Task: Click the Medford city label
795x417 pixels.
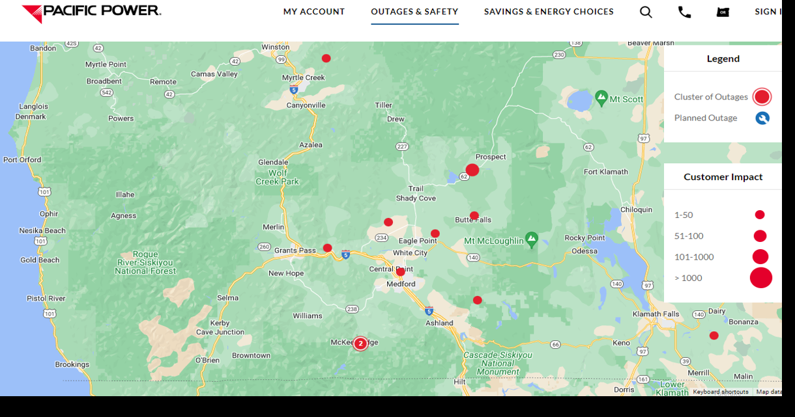Action: click(401, 284)
